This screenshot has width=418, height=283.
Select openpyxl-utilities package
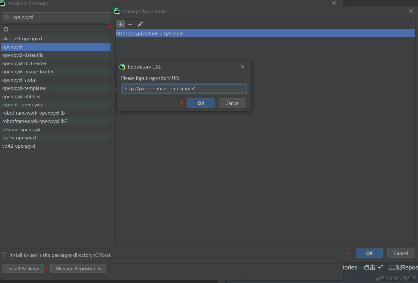56,96
